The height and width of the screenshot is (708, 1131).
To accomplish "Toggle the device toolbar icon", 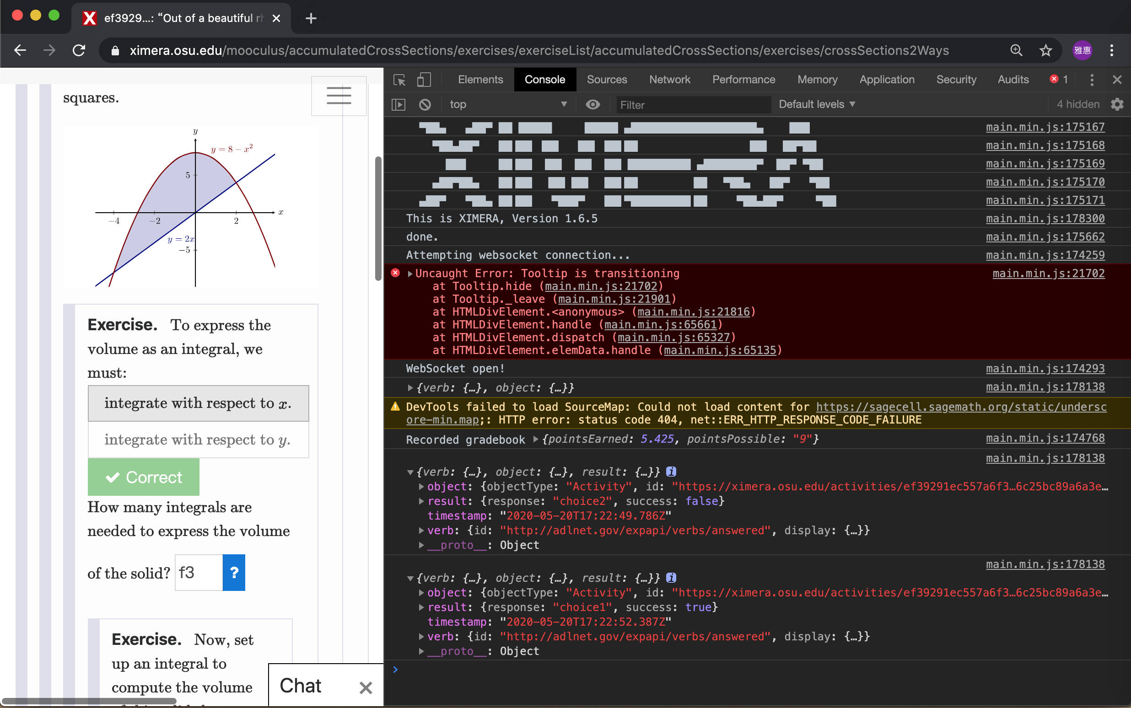I will click(x=423, y=80).
